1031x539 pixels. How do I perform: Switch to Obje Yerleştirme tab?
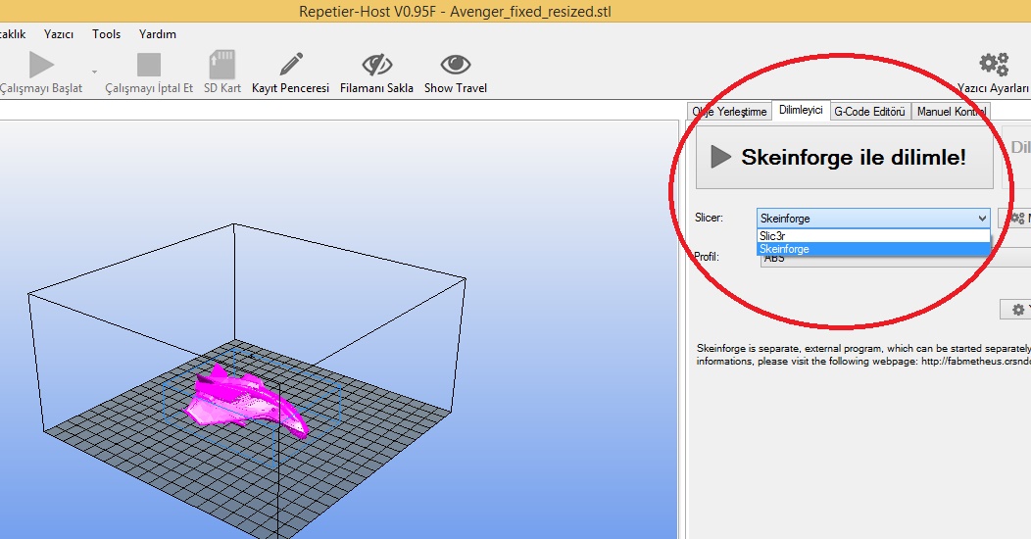[x=729, y=112]
